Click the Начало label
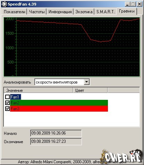 coord(10,133)
